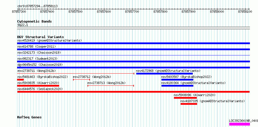Select the red bracket feature of esv2738713

point(111,85)
